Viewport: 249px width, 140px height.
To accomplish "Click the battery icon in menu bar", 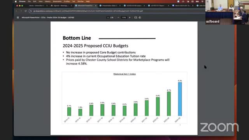I will click(197, 2).
